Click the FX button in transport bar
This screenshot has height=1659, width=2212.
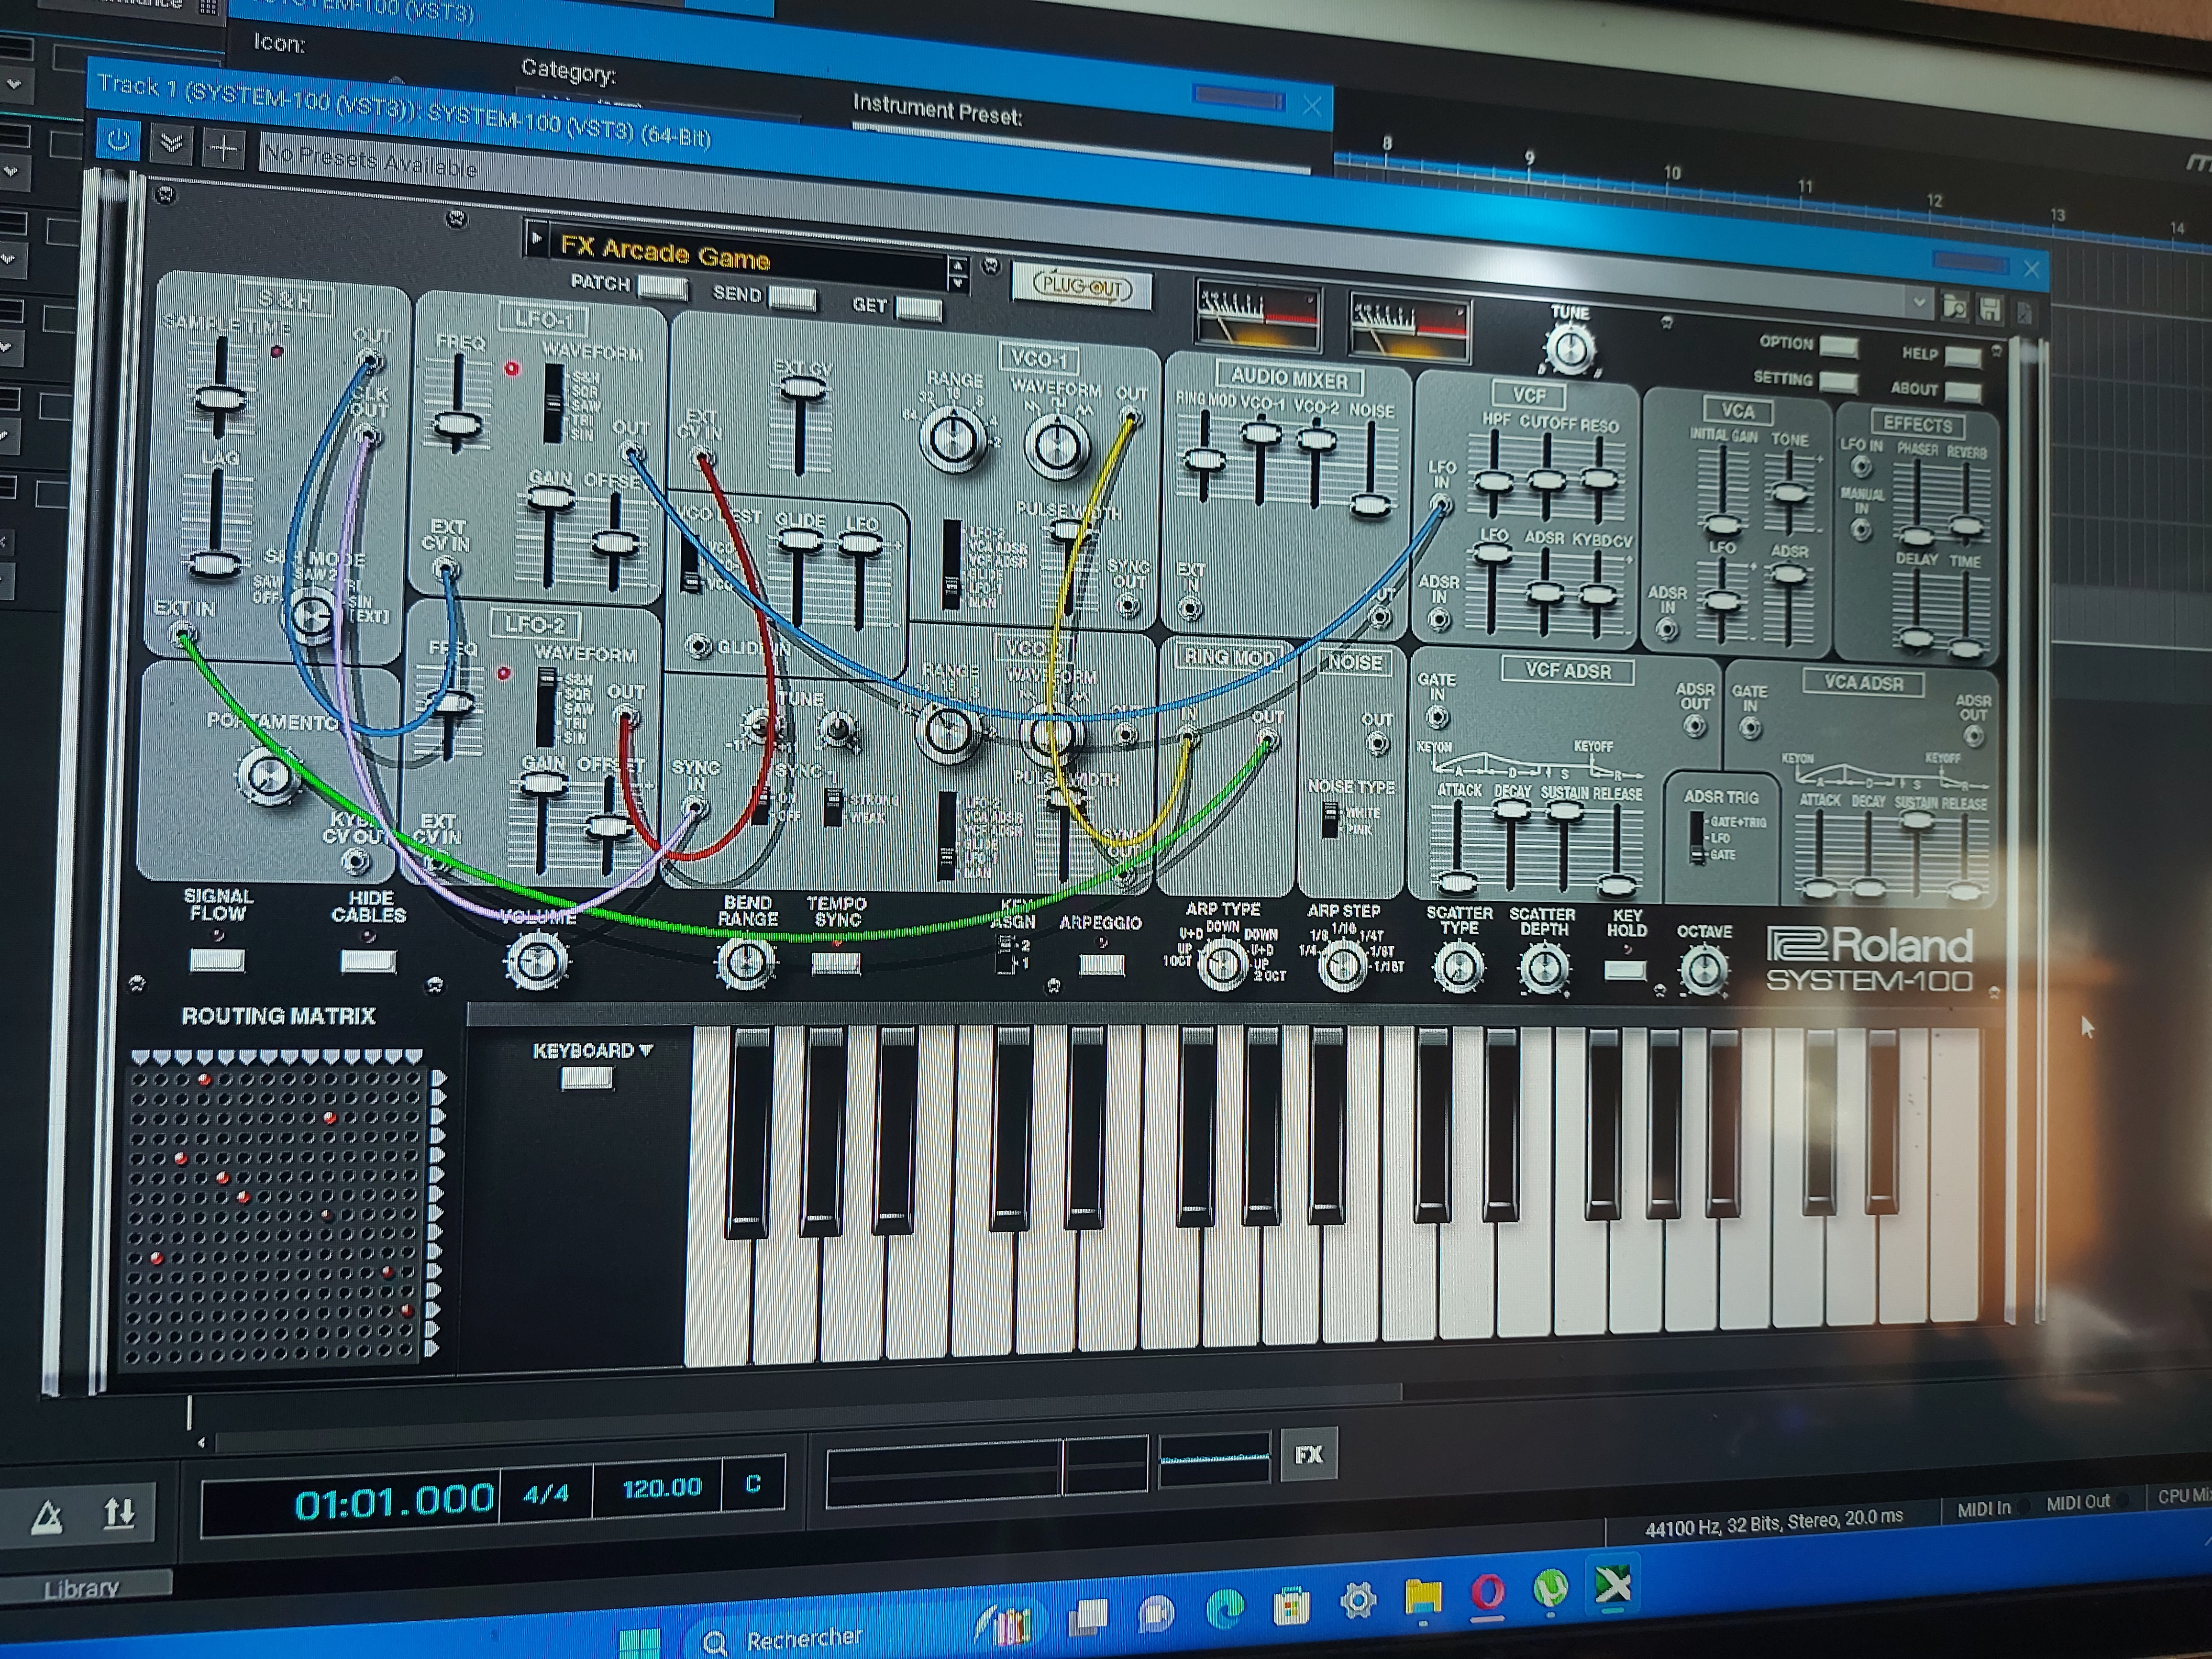click(x=1308, y=1454)
